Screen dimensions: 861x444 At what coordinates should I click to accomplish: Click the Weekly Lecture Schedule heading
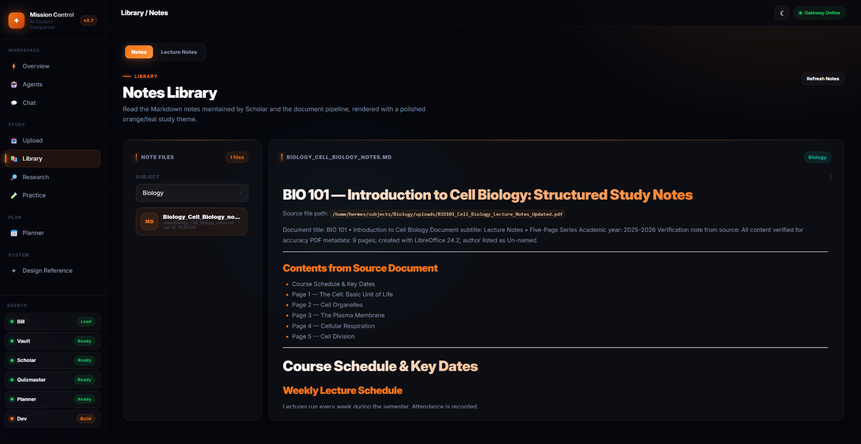343,391
